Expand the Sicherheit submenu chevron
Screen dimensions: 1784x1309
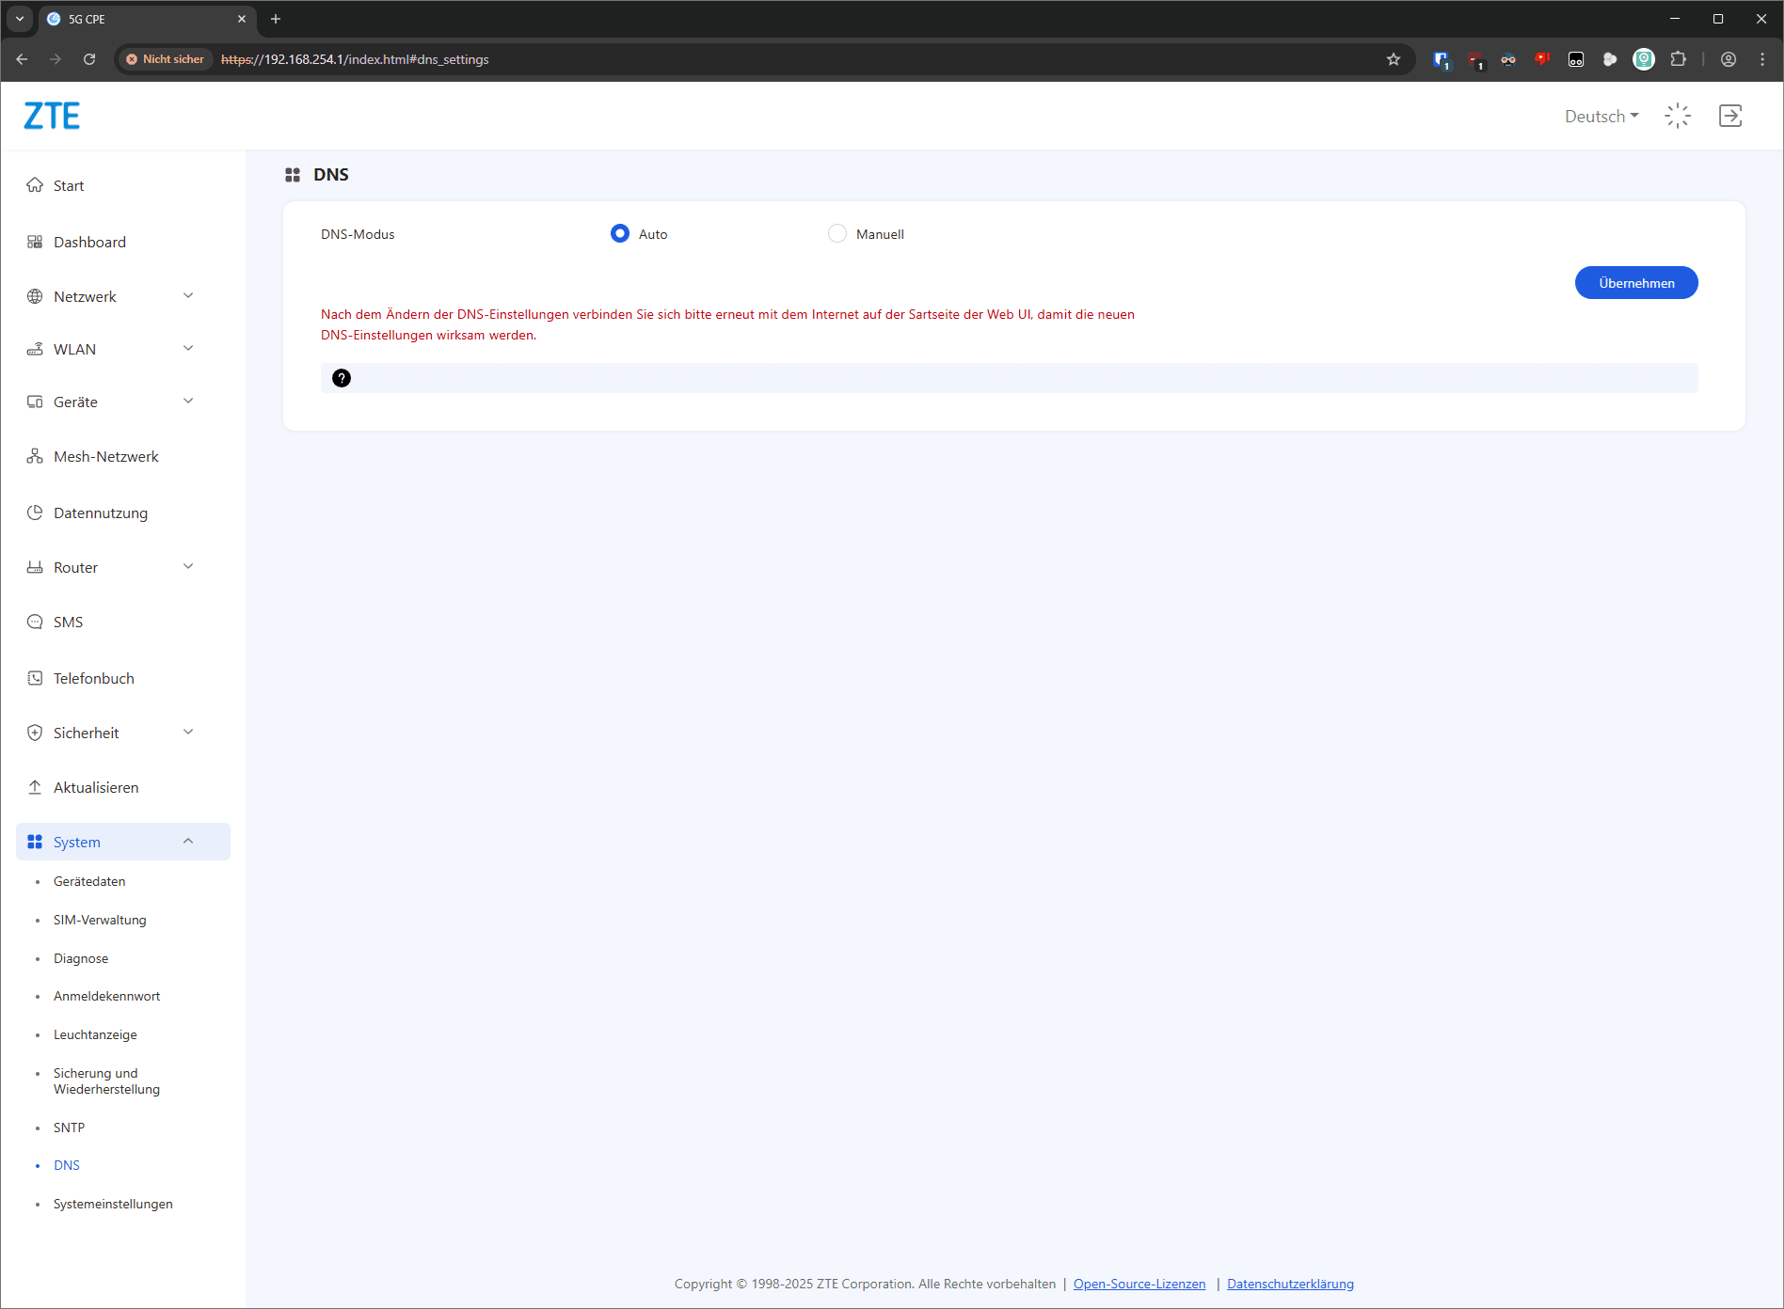(188, 732)
